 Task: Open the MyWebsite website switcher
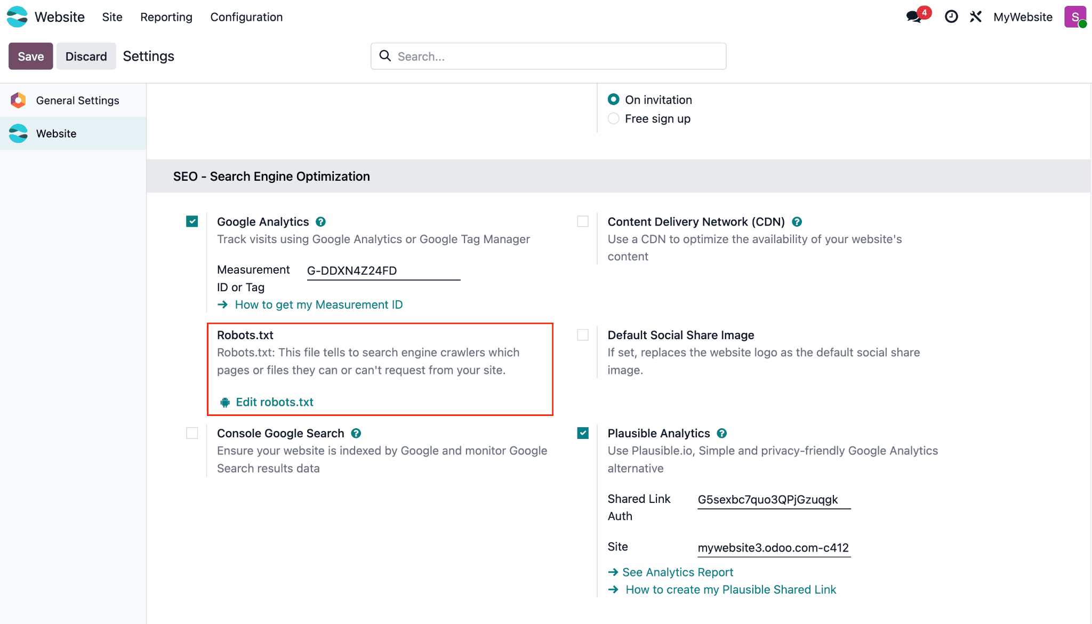pos(1023,17)
